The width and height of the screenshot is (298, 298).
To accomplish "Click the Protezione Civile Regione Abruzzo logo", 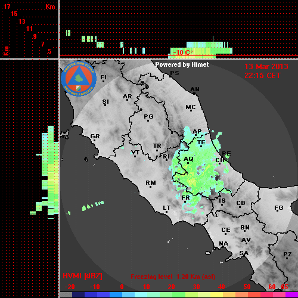I will click(x=79, y=79).
